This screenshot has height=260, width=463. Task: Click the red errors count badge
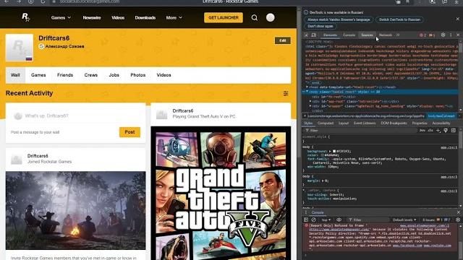(x=422, y=35)
